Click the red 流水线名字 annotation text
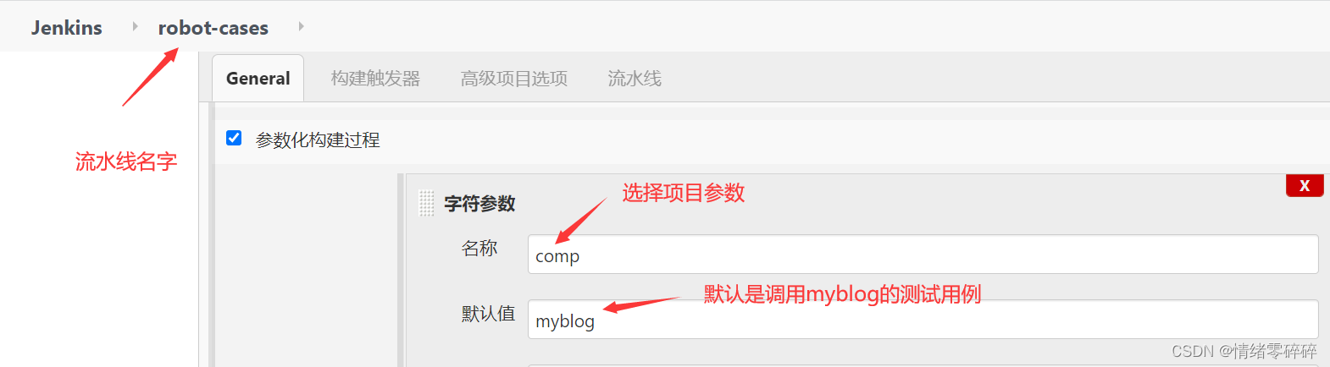 [x=126, y=162]
